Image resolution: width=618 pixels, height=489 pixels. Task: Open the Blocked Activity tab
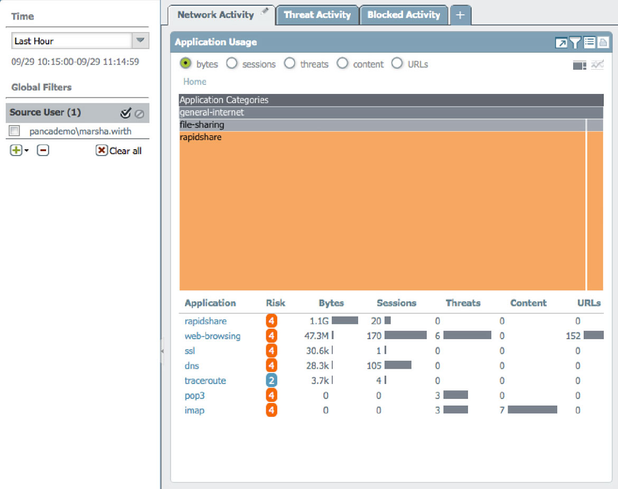(x=404, y=15)
